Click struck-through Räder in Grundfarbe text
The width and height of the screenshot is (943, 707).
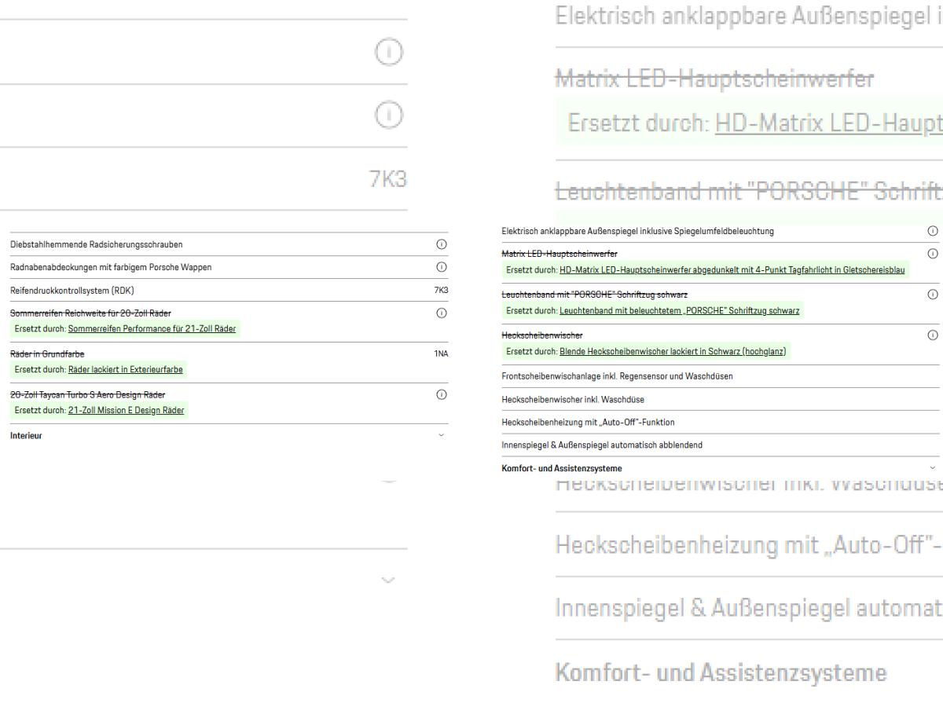coord(47,354)
